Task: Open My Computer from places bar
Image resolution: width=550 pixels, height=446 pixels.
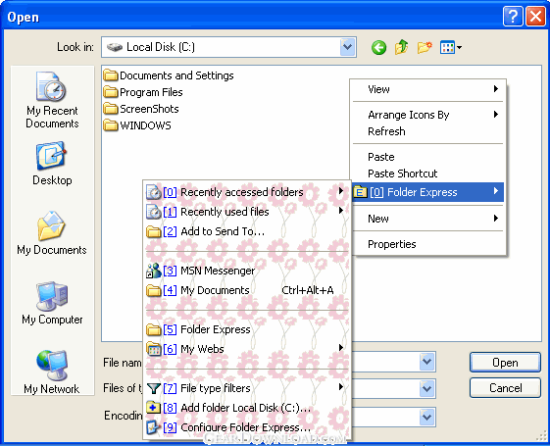Action: (52, 303)
